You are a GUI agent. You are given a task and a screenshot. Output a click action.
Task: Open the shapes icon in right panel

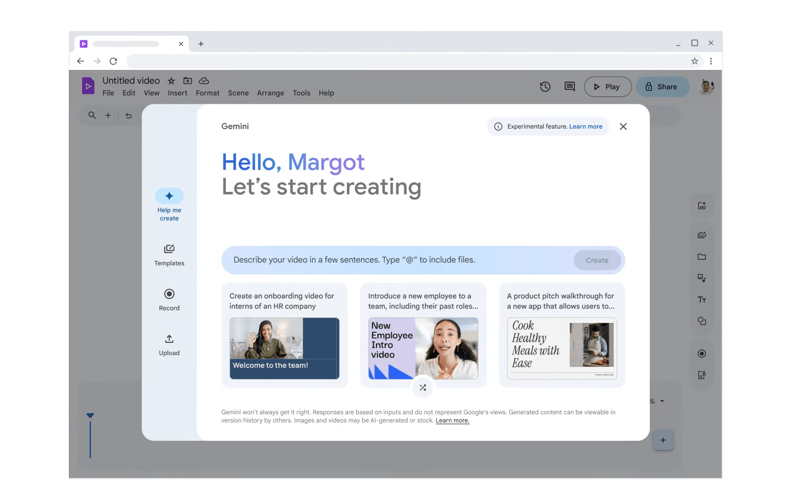click(x=702, y=321)
